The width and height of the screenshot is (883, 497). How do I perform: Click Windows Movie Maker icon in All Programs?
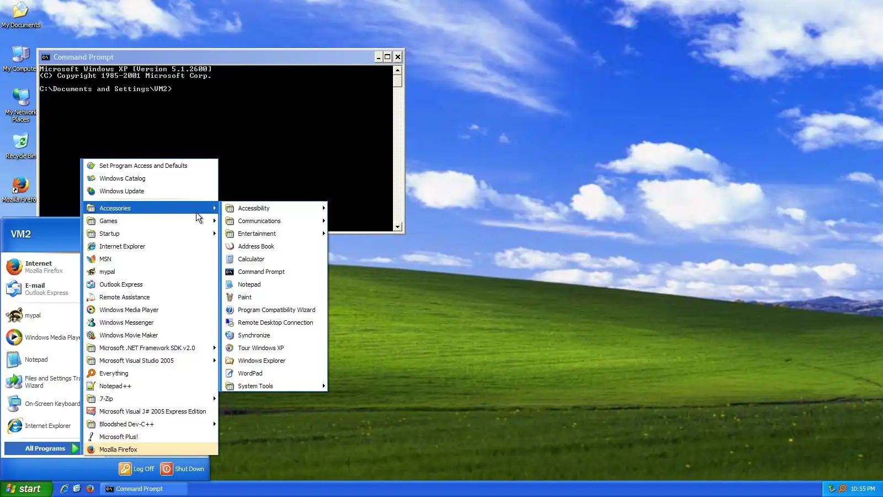click(x=91, y=335)
